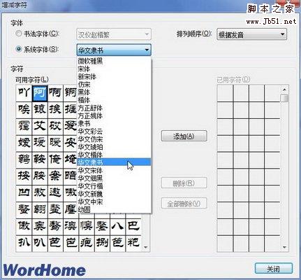Collapse the 华文隶书 system font combo box
This screenshot has height=280, width=301.
(114, 50)
